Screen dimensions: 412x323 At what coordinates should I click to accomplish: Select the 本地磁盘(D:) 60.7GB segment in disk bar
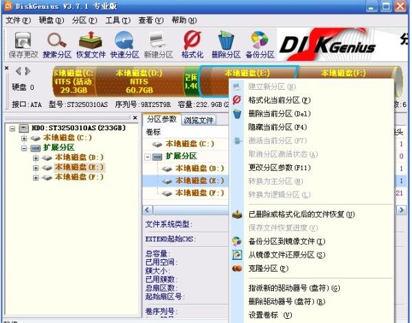pyautogui.click(x=139, y=82)
